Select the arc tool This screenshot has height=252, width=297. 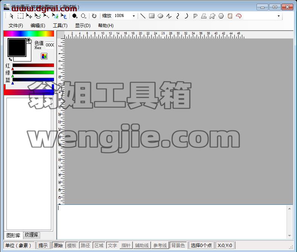(x=186, y=16)
